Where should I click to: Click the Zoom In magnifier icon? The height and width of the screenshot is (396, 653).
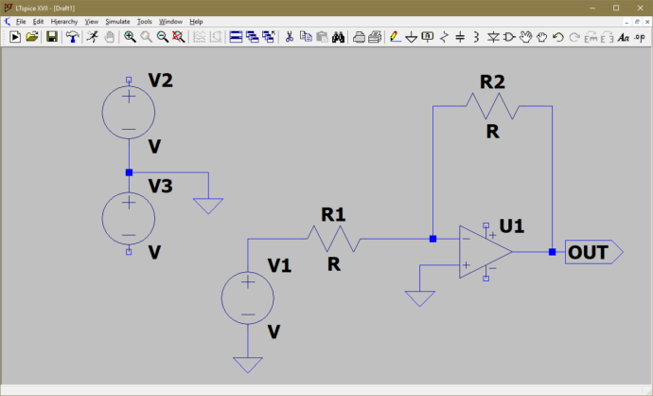(130, 37)
